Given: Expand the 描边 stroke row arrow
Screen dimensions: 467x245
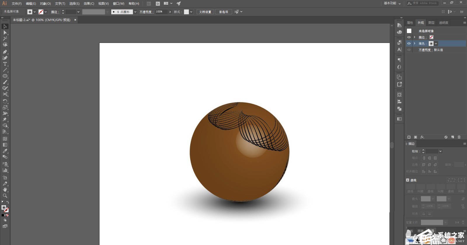Looking at the screenshot, I should click(414, 37).
